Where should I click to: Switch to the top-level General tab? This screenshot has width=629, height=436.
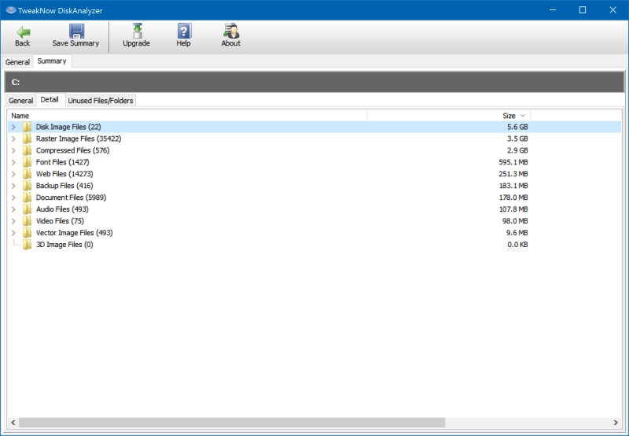17,62
